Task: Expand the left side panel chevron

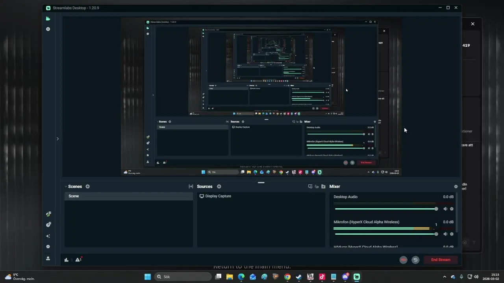Action: click(57, 139)
